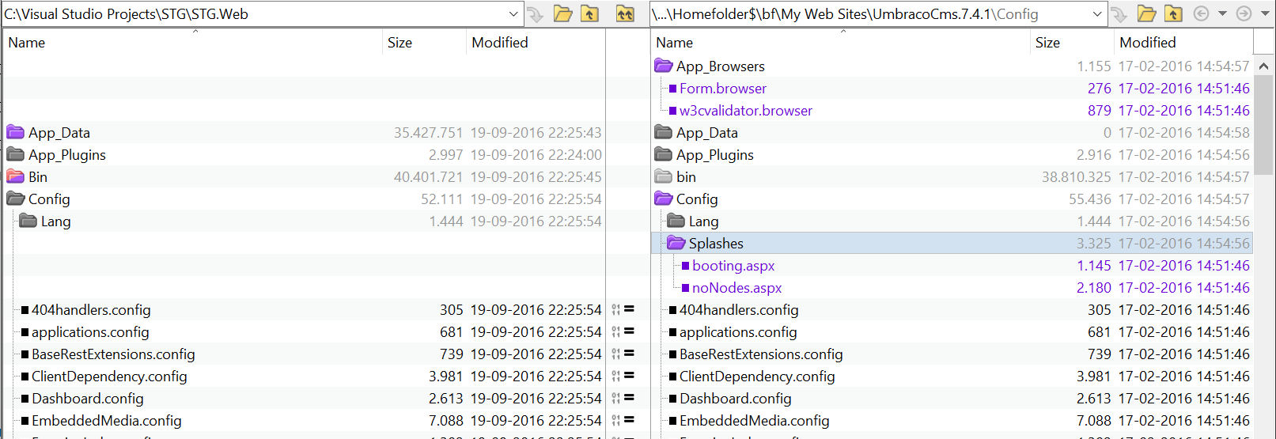Click equal sign indicator on 404handlers.config row

pyautogui.click(x=629, y=309)
